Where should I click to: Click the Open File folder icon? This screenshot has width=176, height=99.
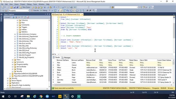[12, 7]
